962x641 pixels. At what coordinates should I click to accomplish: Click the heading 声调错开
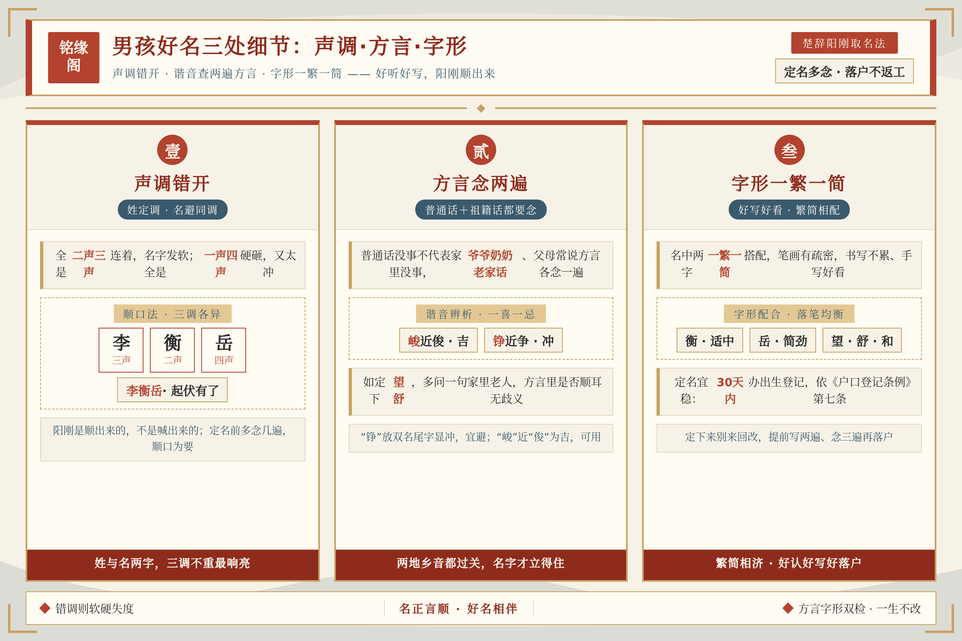coord(172,183)
